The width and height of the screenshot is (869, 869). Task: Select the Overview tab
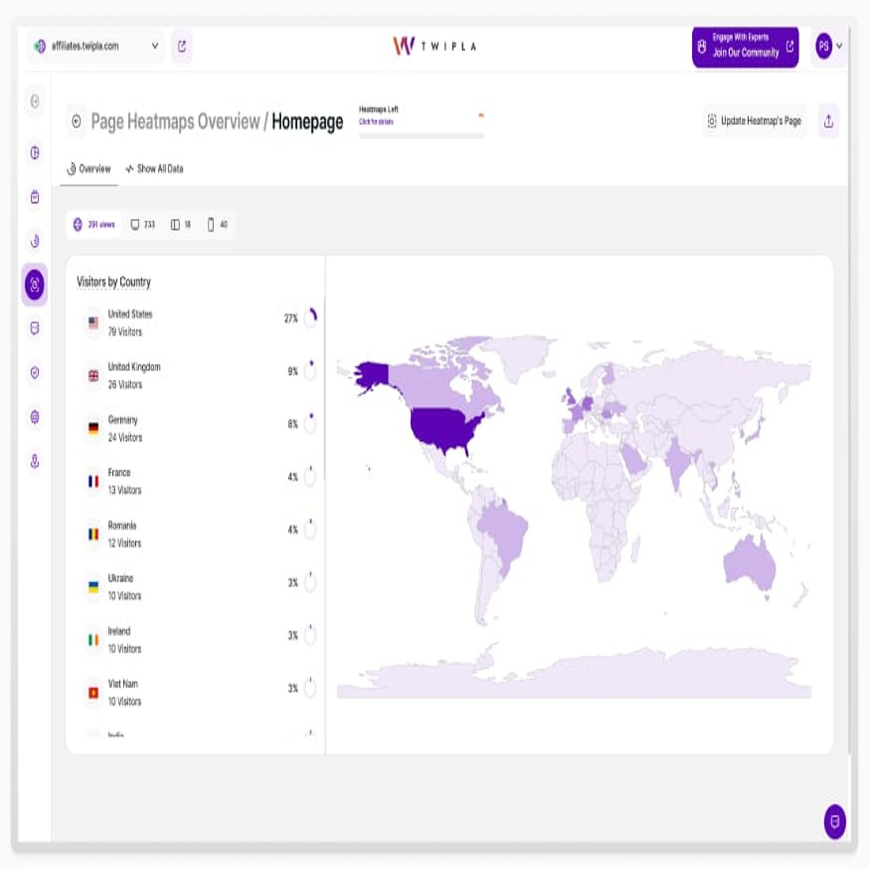88,168
